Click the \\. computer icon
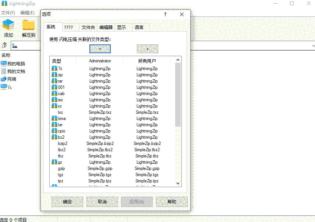Image resolution: width=315 pixels, height=222 pixels. tap(4, 87)
